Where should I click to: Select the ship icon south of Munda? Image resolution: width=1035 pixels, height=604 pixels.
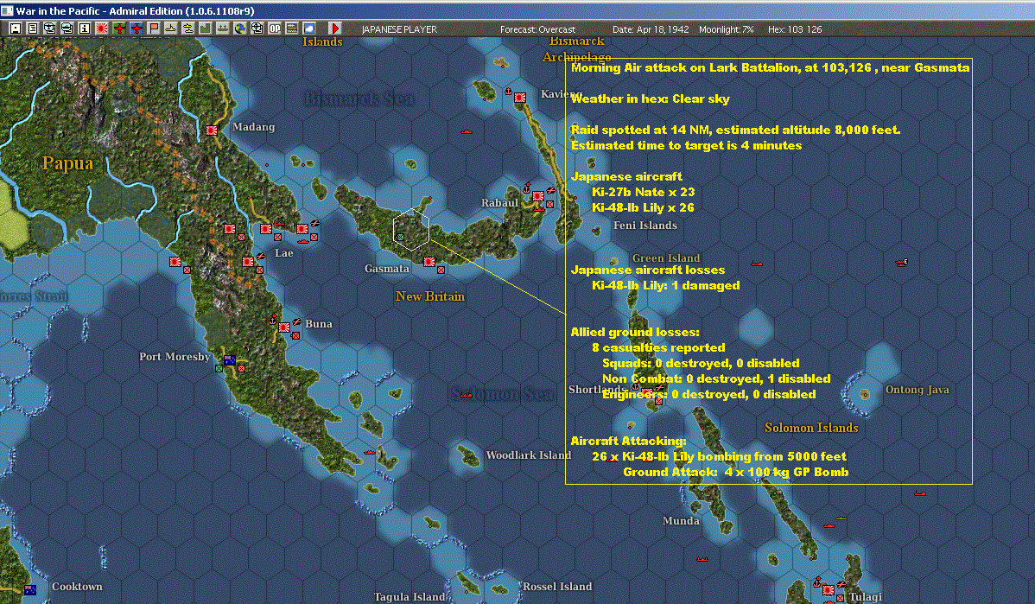(702, 559)
